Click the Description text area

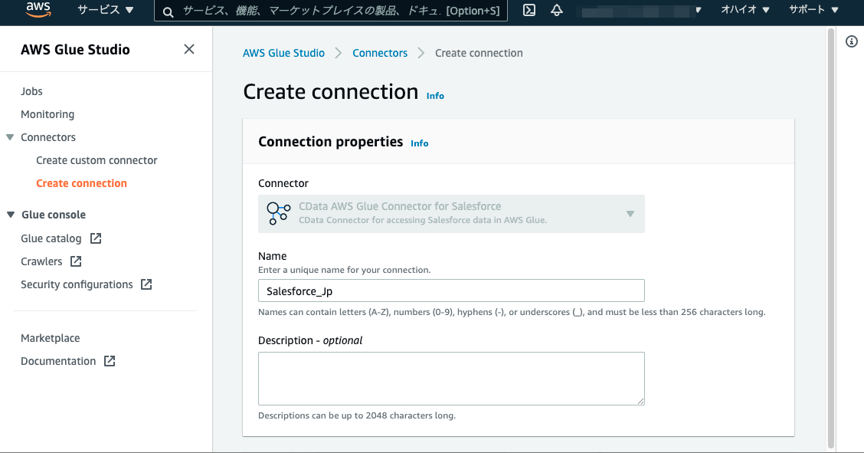[451, 378]
